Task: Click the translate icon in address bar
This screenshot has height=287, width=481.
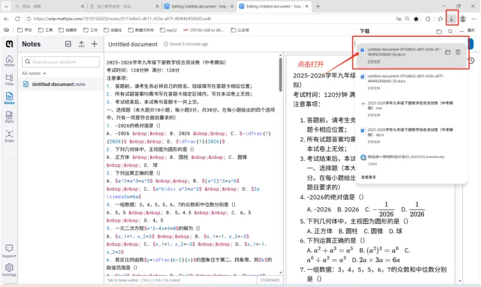Action: pos(398,19)
